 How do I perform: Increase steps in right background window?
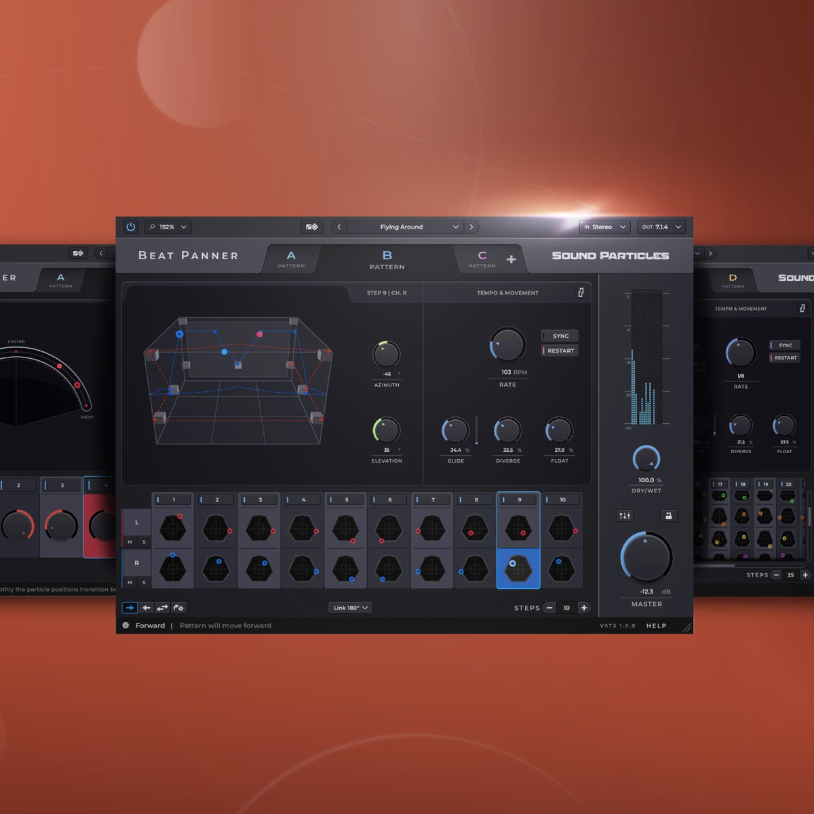pos(805,575)
